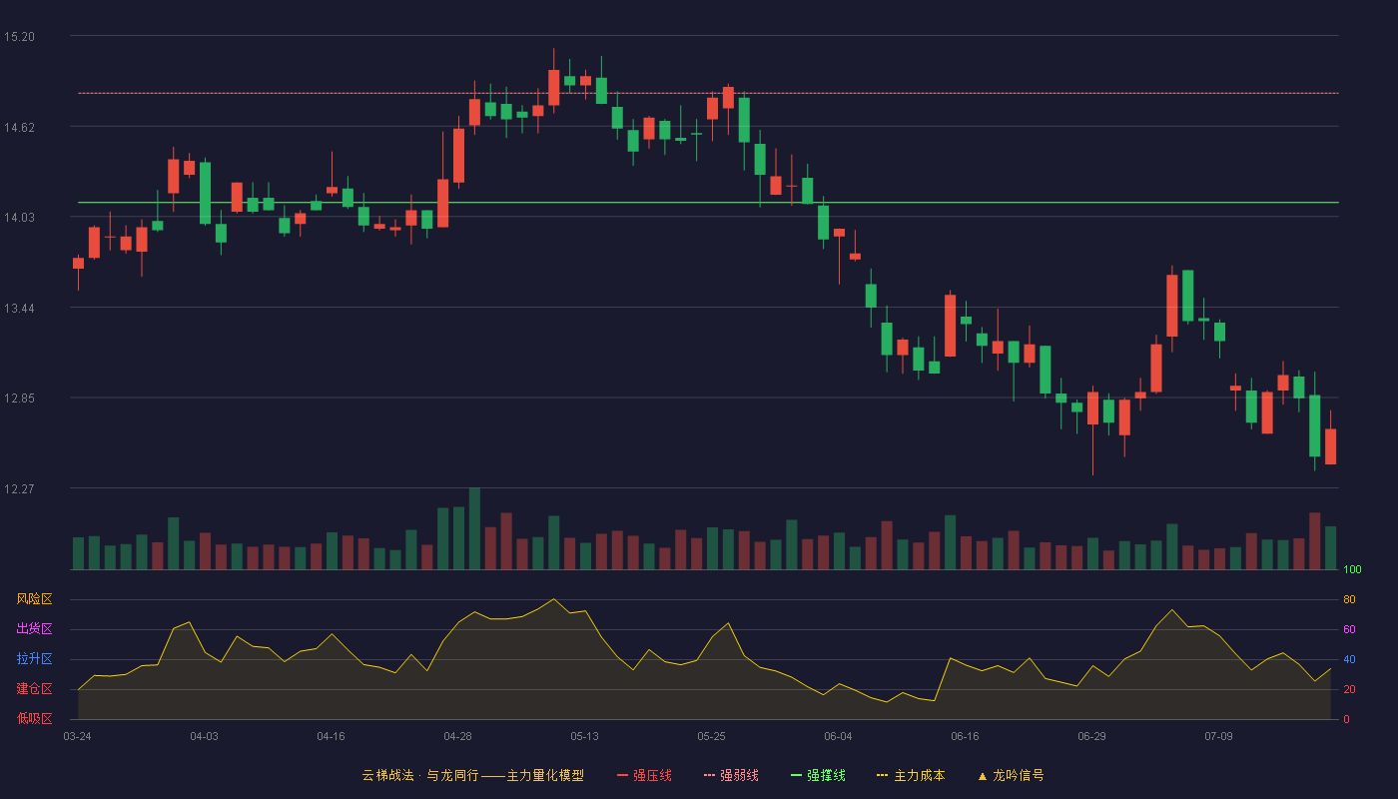
Task: Click the 13.44 price axis label
Action: coord(19,308)
